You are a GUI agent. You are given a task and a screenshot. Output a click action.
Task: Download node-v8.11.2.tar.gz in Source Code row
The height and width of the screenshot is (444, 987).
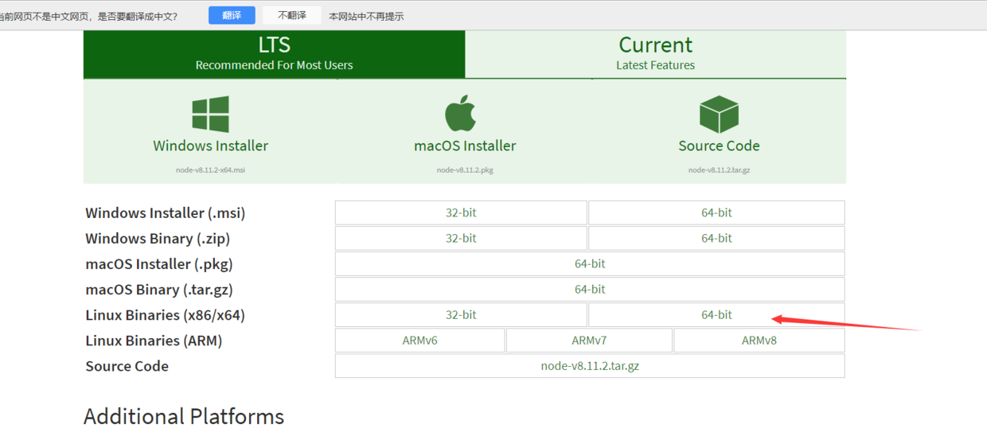pos(590,366)
